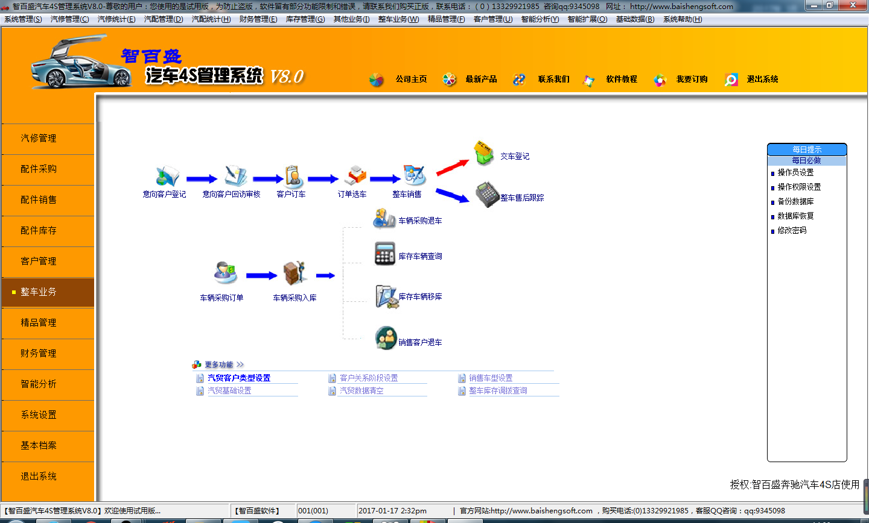Open 汽修统计(E) menu
The height and width of the screenshot is (523, 869).
[x=116, y=19]
